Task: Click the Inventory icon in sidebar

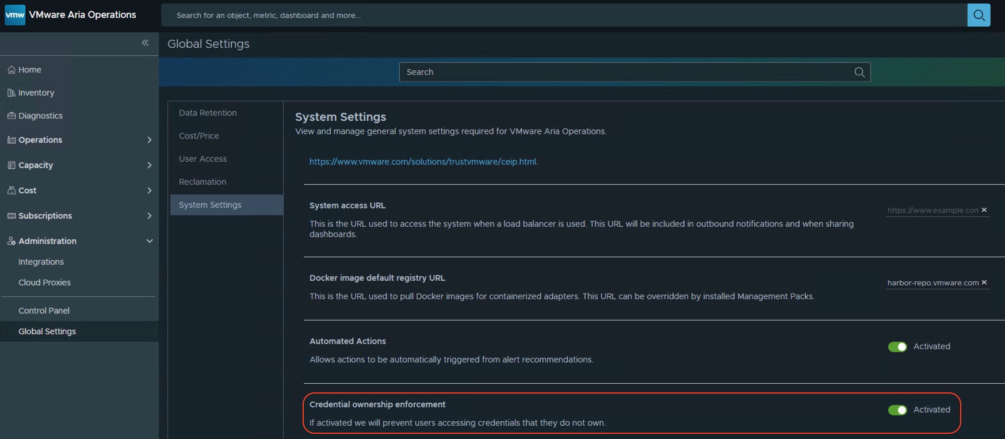Action: pos(12,93)
